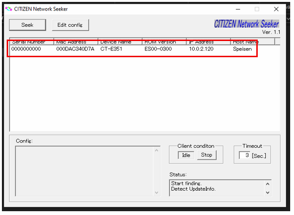Sort list by Device Name column

[120, 41]
